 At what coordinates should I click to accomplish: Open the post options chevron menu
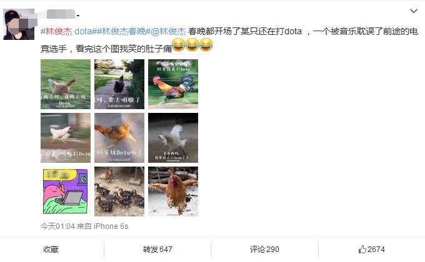pos(414,11)
